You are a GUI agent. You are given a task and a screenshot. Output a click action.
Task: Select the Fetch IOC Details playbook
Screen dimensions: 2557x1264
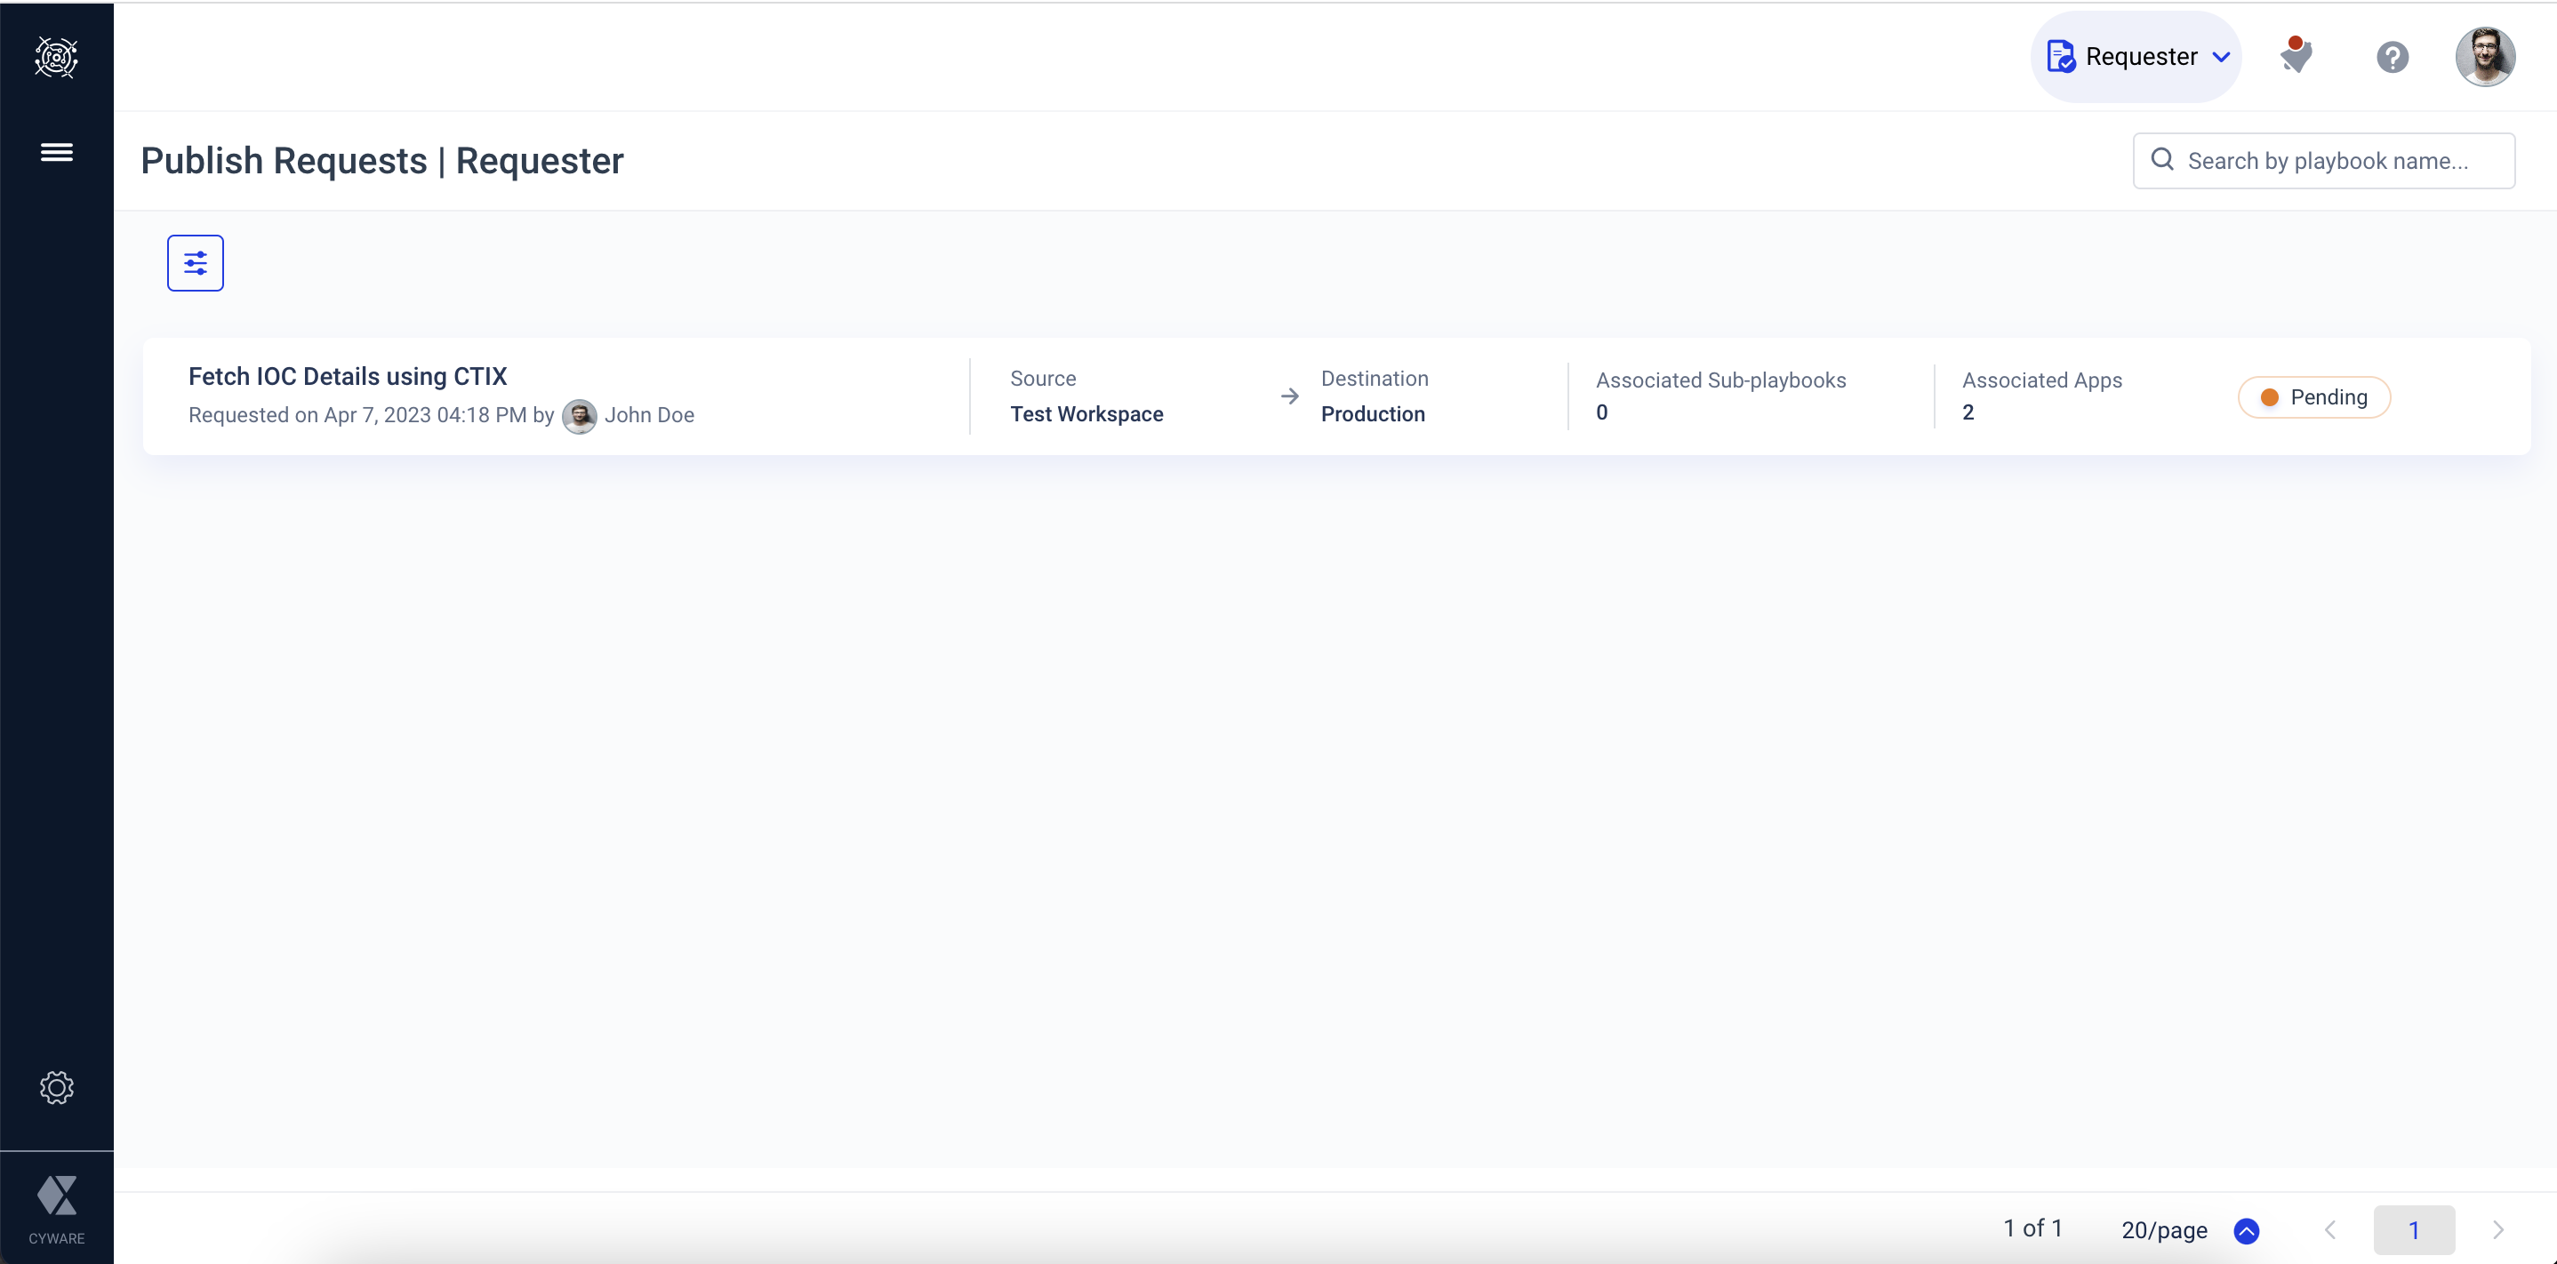346,375
